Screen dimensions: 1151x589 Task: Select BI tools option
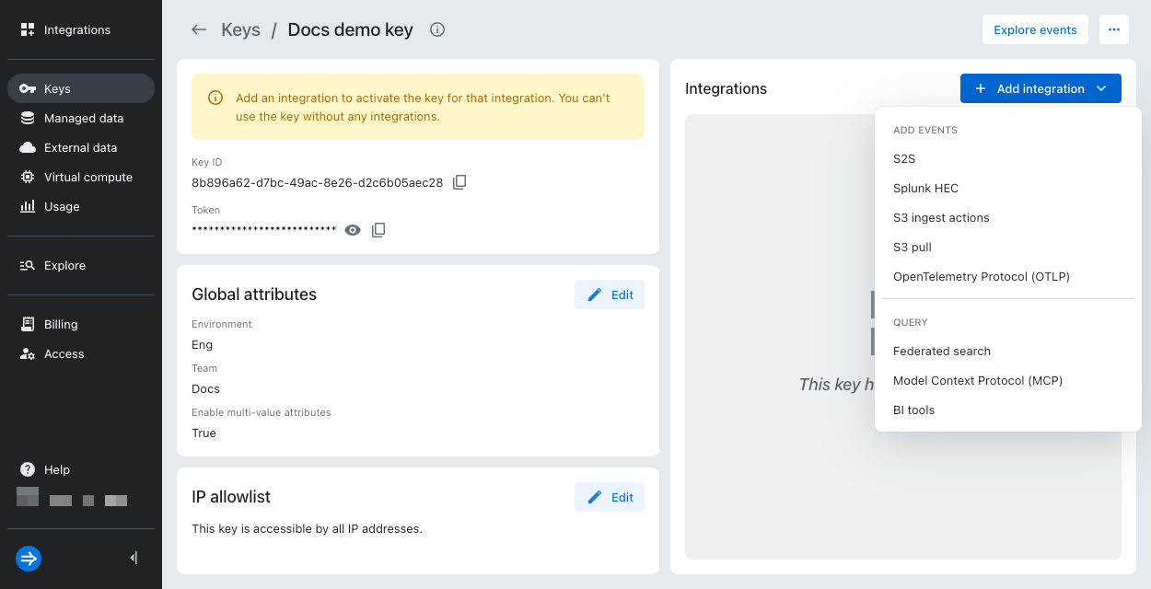coord(1008,410)
